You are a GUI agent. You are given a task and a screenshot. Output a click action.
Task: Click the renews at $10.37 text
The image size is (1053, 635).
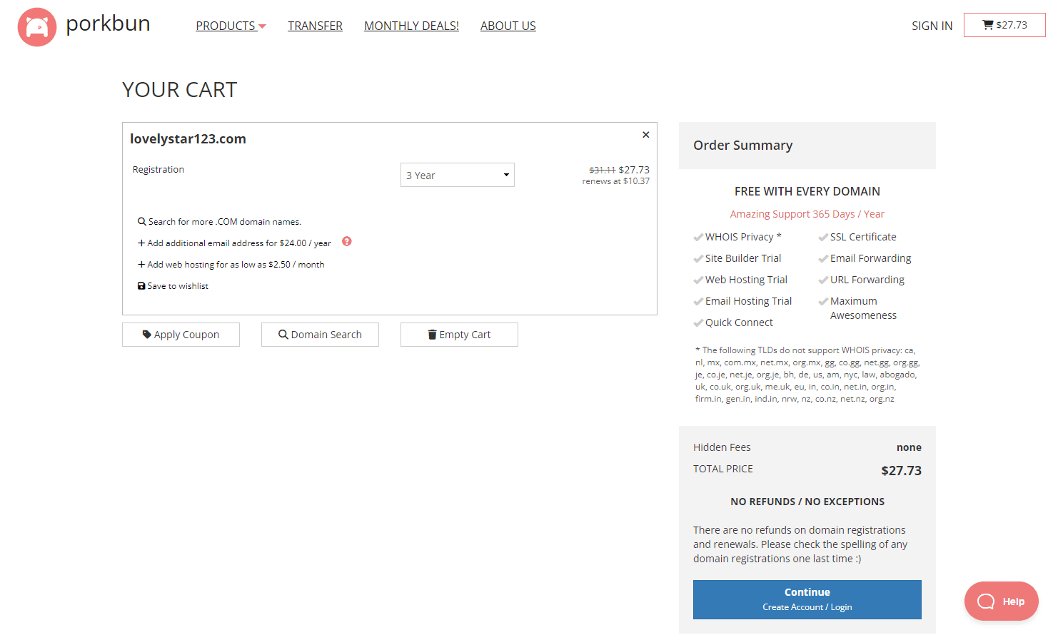click(615, 181)
